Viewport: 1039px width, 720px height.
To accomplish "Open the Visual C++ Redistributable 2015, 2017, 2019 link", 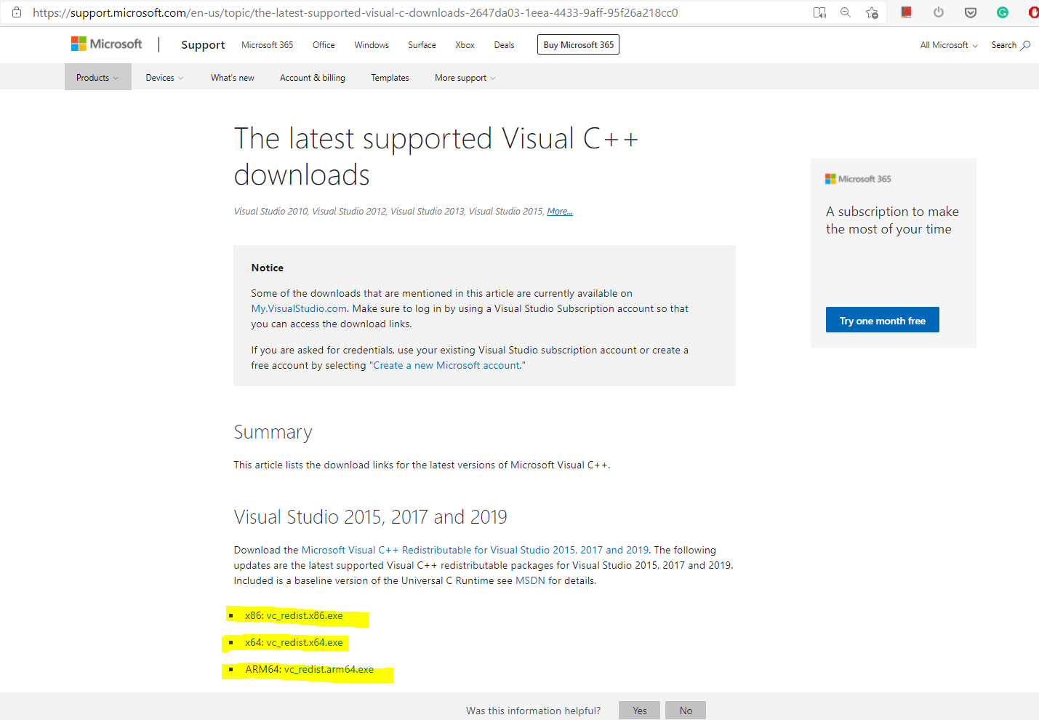I will [x=475, y=550].
